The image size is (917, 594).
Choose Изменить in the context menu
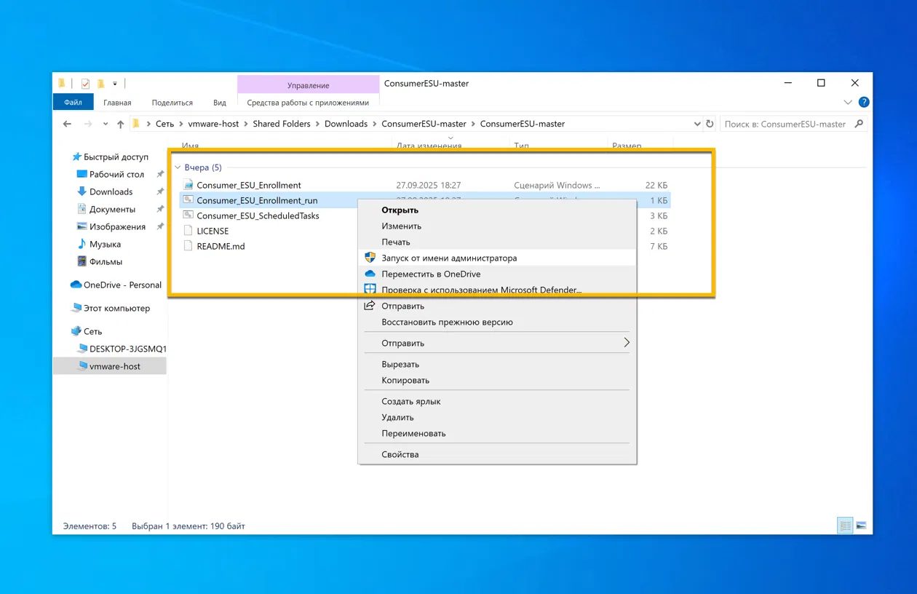click(x=497, y=226)
